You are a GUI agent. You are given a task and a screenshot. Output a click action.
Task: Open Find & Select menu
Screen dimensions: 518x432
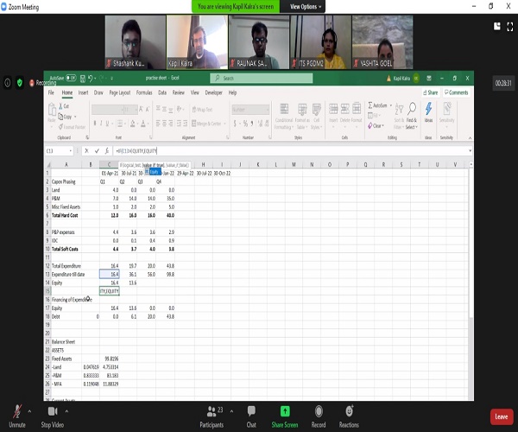(x=412, y=116)
